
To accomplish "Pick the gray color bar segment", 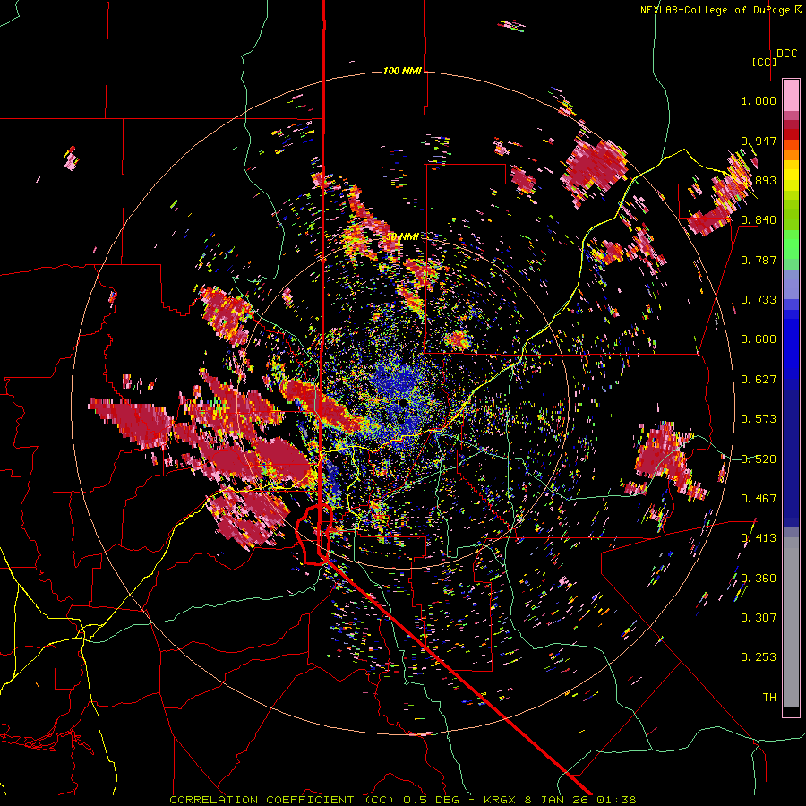I will point(791,622).
